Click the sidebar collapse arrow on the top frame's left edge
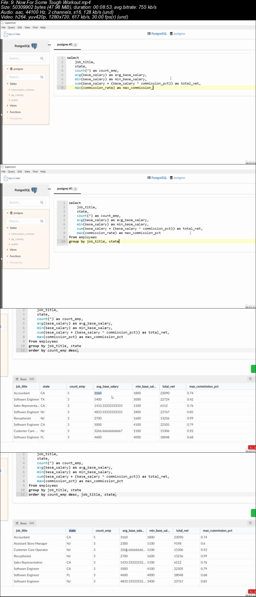The height and width of the screenshot is (597, 256). tap(1, 115)
